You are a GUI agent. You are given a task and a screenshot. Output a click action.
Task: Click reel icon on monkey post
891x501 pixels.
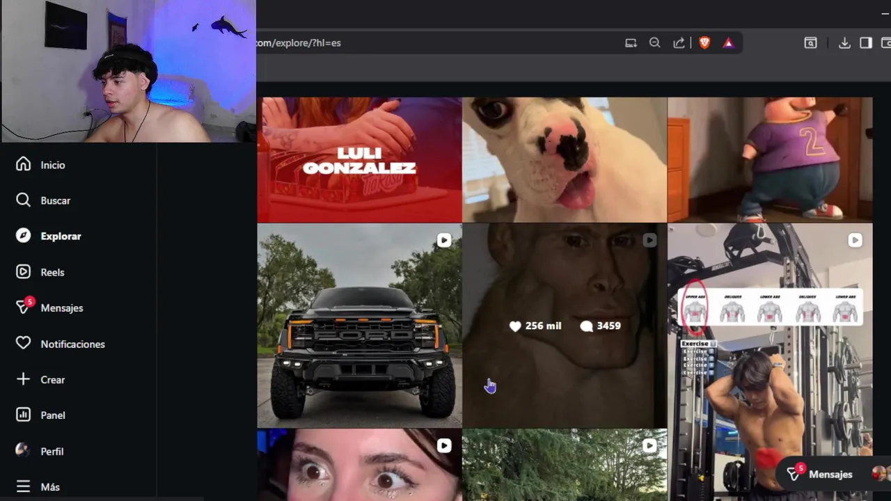(x=649, y=240)
